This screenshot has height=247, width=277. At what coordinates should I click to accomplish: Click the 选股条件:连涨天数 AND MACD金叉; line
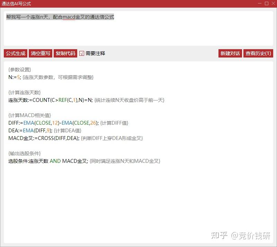tap(48, 161)
